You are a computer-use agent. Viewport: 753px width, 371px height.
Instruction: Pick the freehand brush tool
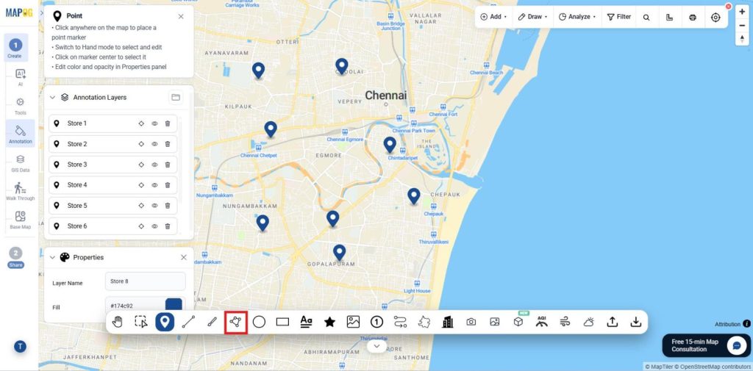[212, 322]
